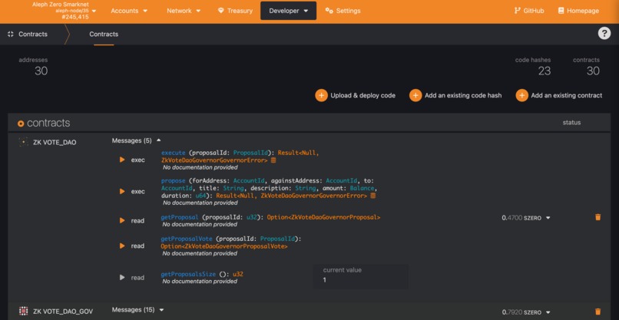Viewport: 619px width, 320px height.
Task: Run the getProposal read message
Action: coord(122,220)
